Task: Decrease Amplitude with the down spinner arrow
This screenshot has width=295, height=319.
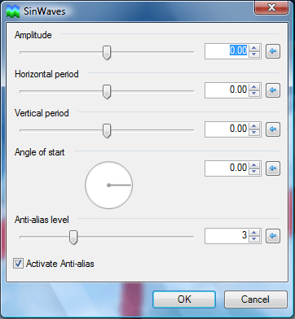Action: coord(254,54)
